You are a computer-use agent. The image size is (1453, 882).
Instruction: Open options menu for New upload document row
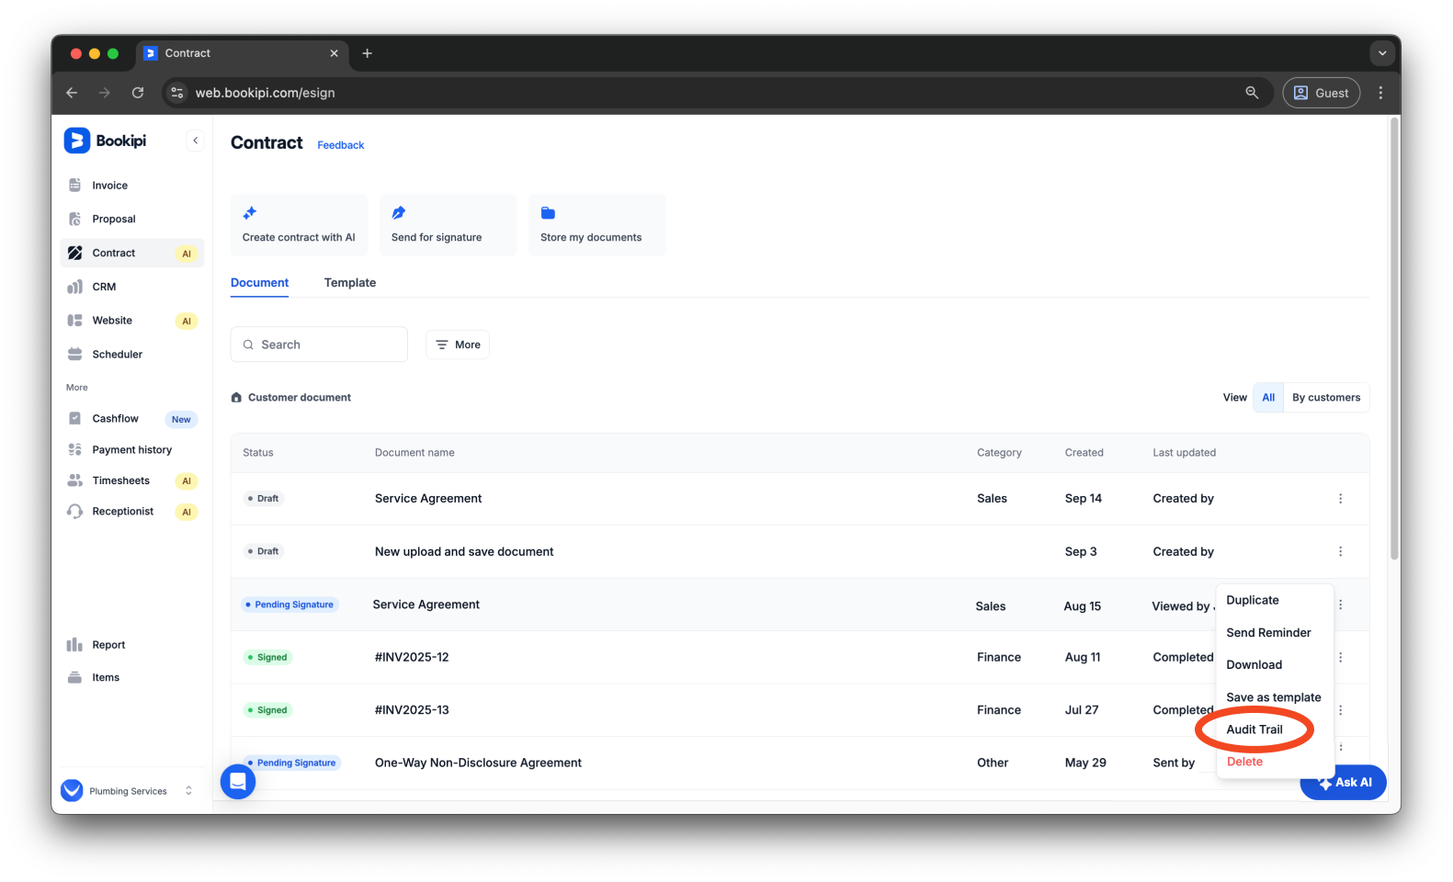coord(1340,552)
